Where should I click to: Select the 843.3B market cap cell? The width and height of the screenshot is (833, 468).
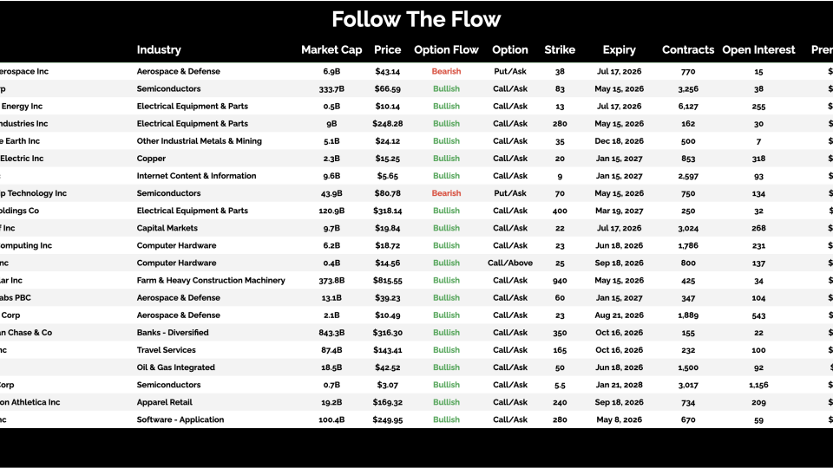(331, 332)
